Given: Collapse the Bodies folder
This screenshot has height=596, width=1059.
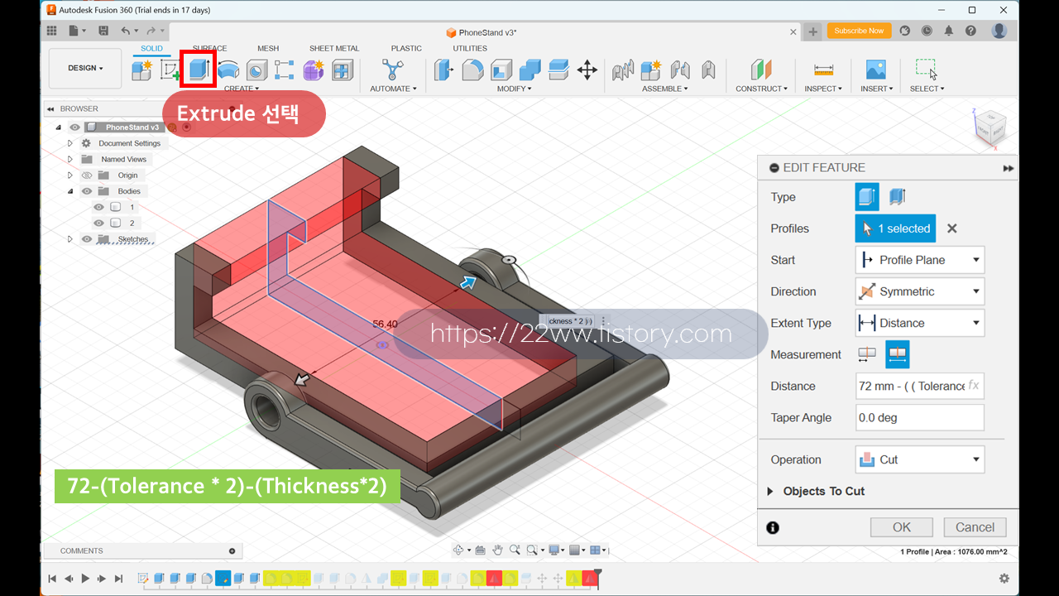Looking at the screenshot, I should [x=70, y=191].
